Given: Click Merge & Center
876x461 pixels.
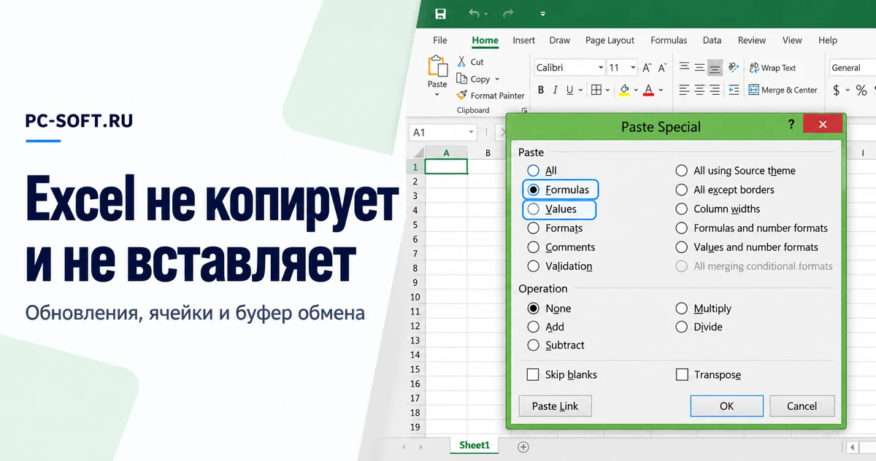Looking at the screenshot, I should (783, 90).
